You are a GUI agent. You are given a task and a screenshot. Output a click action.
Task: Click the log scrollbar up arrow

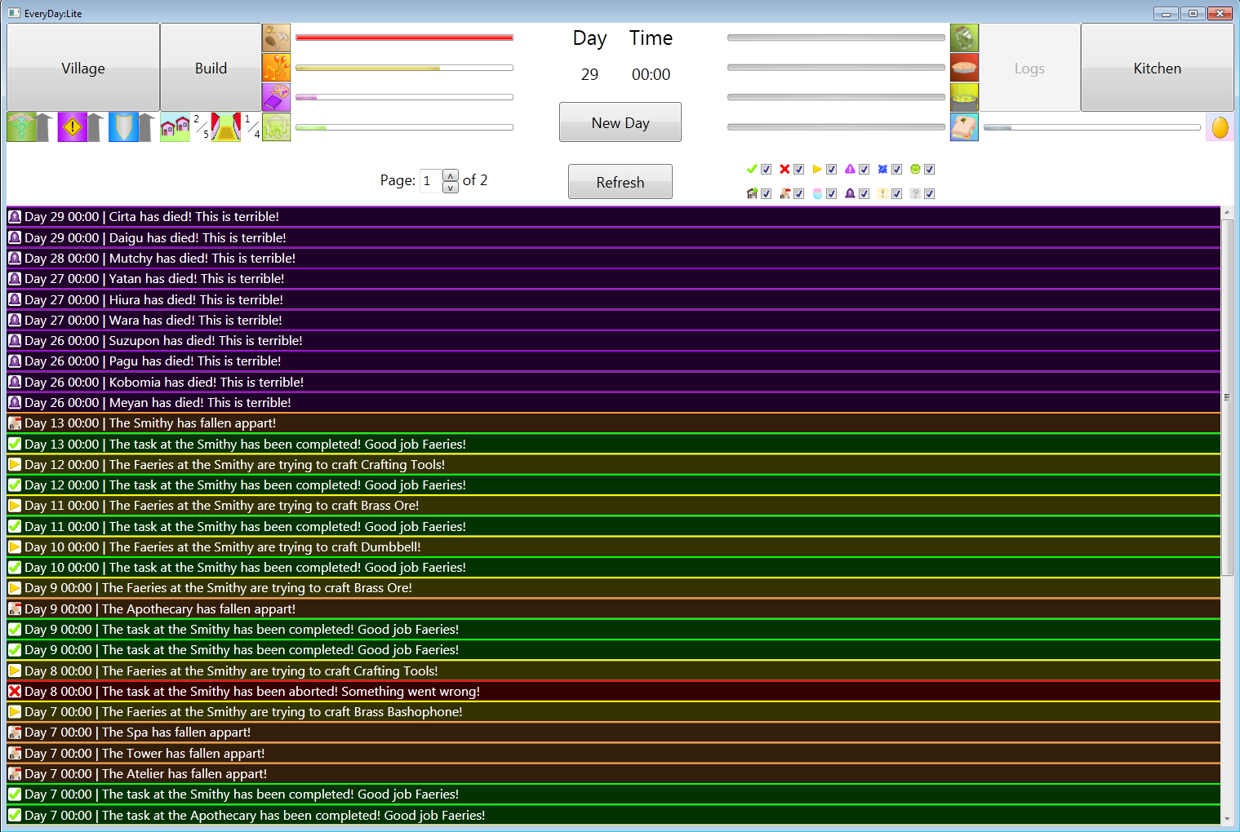point(1227,213)
